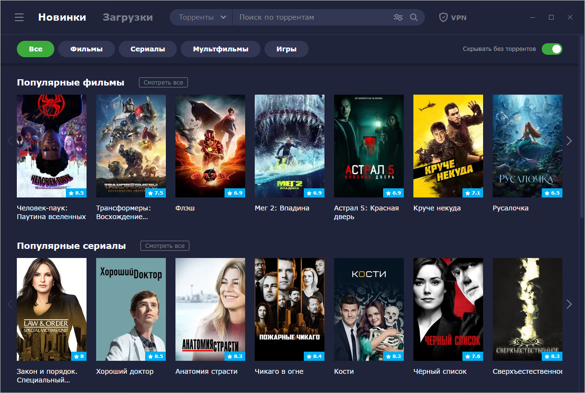Switch to the "Загрузки" tab
The width and height of the screenshot is (585, 393).
(x=128, y=17)
